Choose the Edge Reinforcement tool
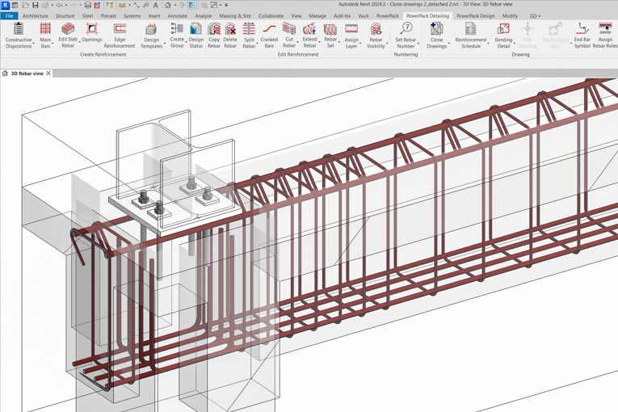Image resolution: width=618 pixels, height=412 pixels. pyautogui.click(x=120, y=36)
